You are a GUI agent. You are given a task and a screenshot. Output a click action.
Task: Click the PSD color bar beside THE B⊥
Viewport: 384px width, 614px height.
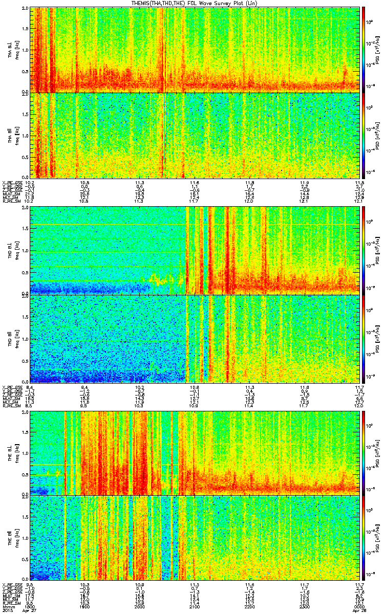coord(364,453)
